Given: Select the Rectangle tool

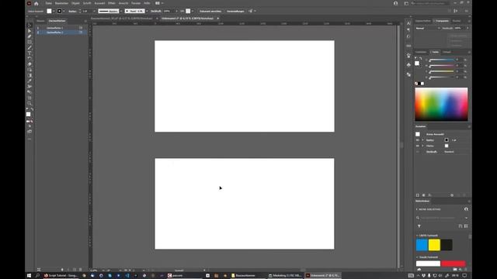Looking at the screenshot, I should (30, 42).
